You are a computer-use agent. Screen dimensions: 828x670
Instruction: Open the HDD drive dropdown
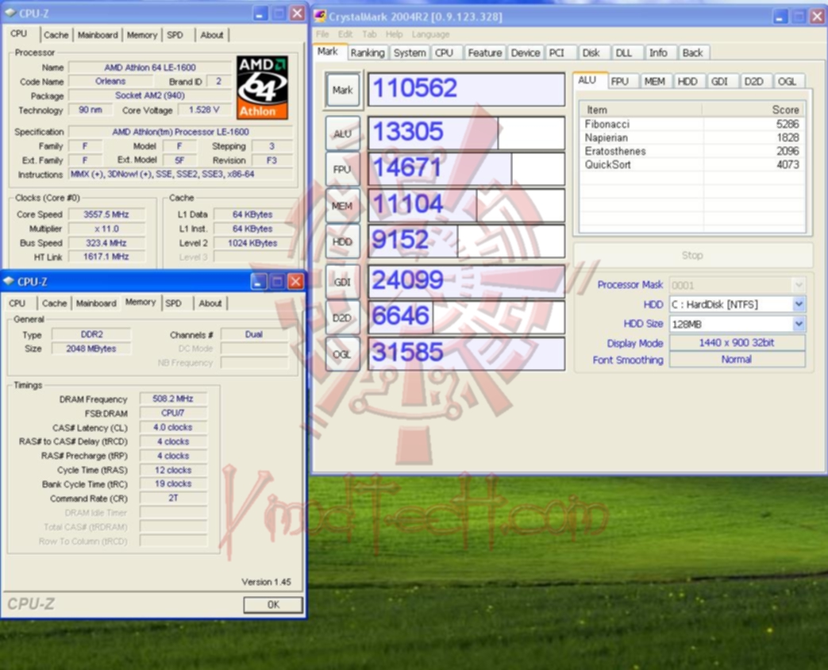pos(799,304)
